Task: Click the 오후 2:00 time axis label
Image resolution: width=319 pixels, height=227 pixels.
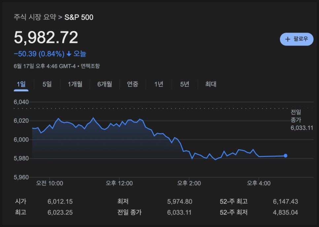Action: (189, 183)
